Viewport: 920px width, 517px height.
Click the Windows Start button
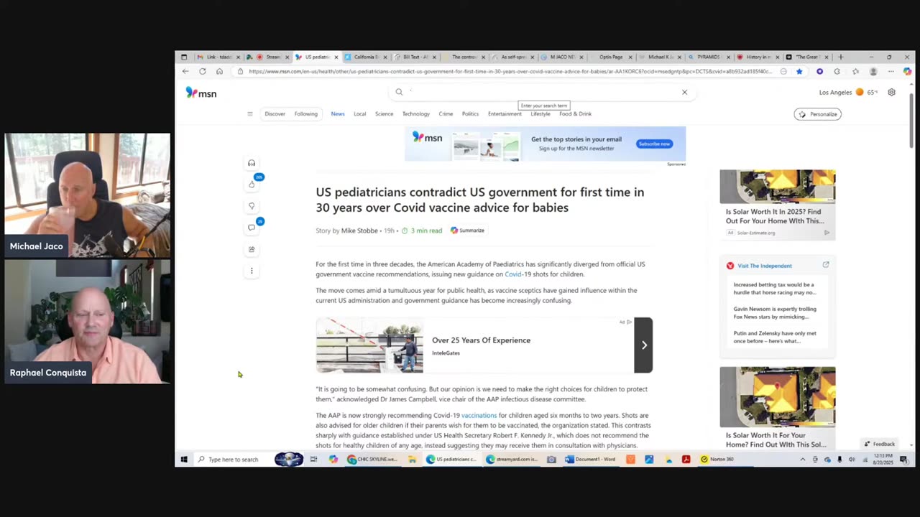pyautogui.click(x=184, y=460)
